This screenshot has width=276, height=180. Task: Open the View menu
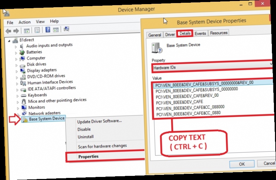point(40,22)
